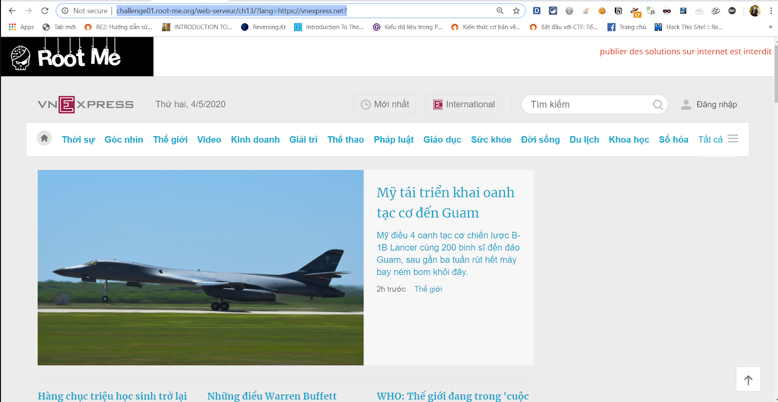Viewport: 778px width, 402px height.
Task: Open the Chrome three-dot menu
Action: point(771,11)
